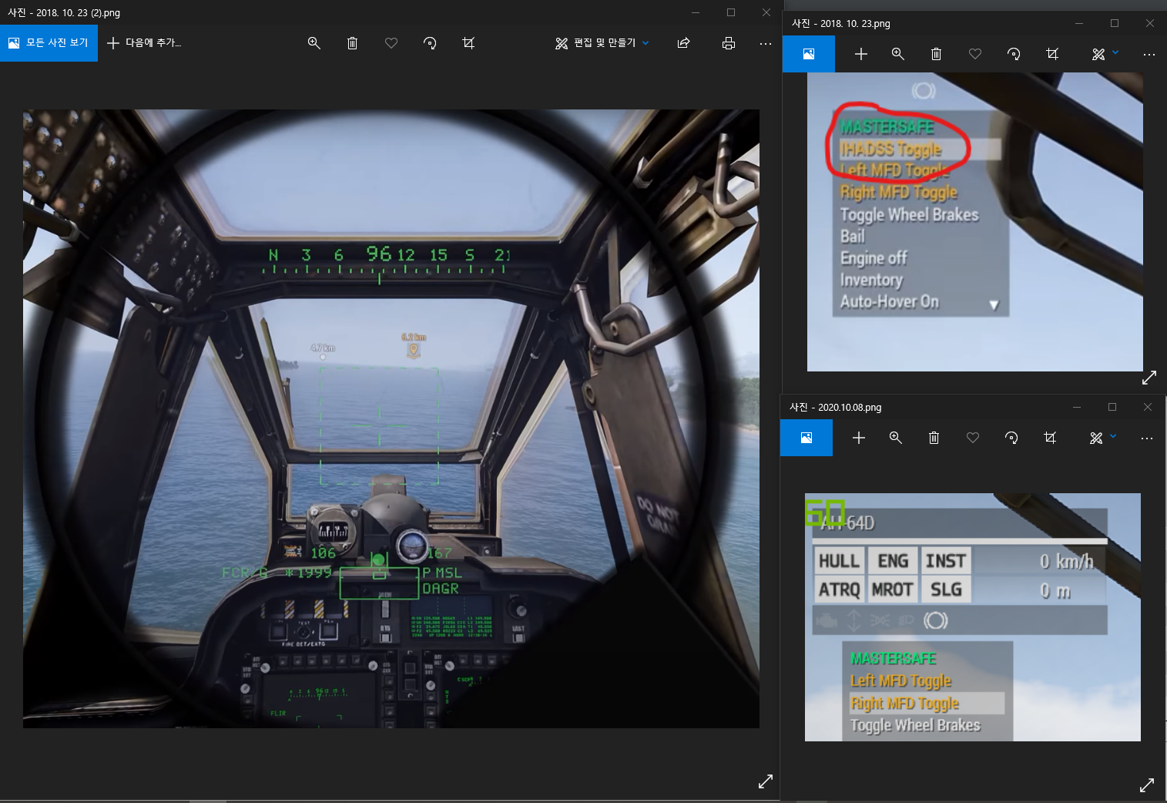Click zoom icon in the 2020.10.08.png window

(x=896, y=438)
